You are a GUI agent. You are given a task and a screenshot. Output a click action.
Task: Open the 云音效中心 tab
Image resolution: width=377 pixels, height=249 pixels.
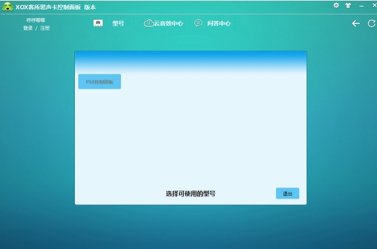[168, 23]
